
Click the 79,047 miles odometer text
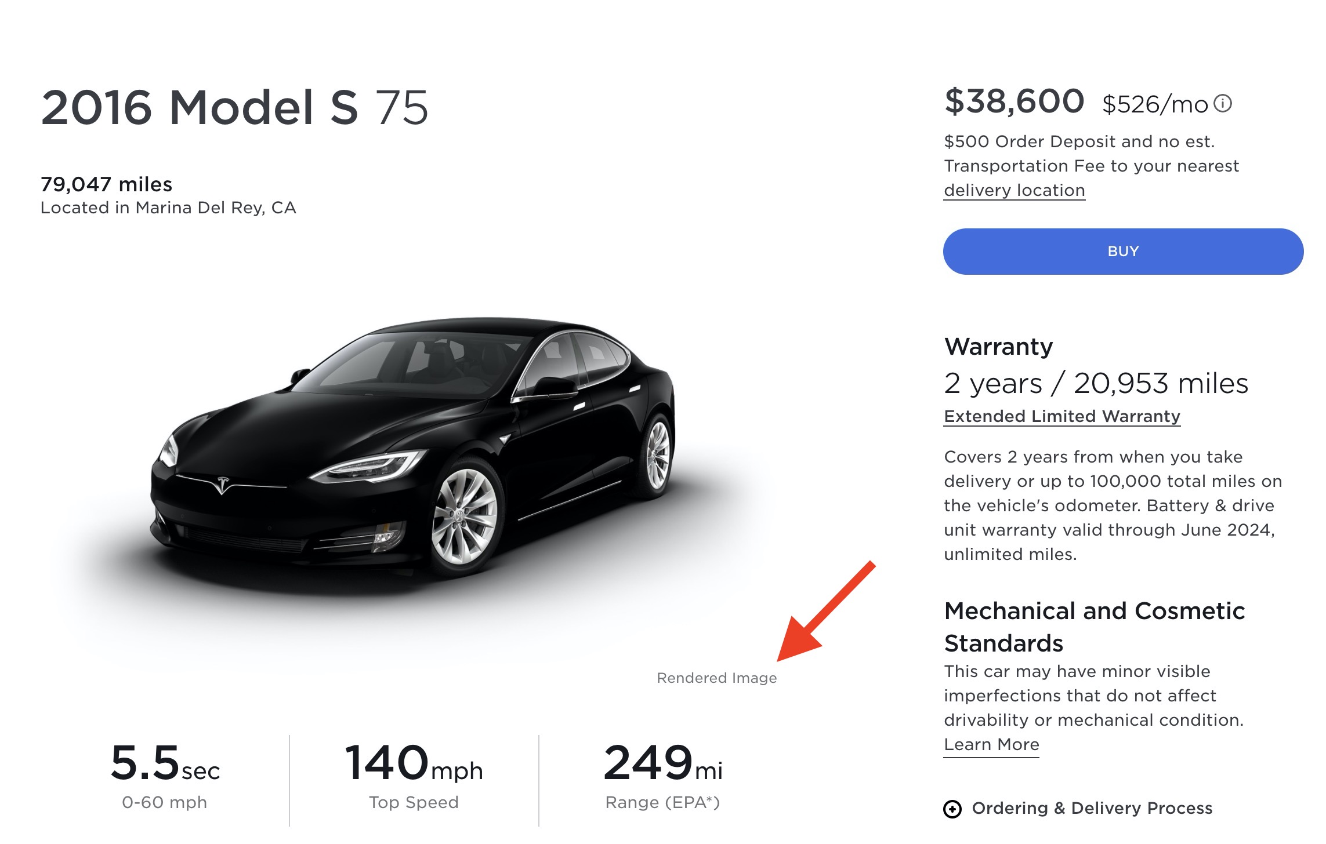(x=106, y=185)
